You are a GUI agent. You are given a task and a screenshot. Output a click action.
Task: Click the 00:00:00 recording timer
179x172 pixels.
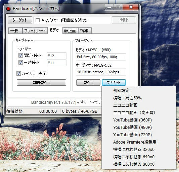[48, 111]
